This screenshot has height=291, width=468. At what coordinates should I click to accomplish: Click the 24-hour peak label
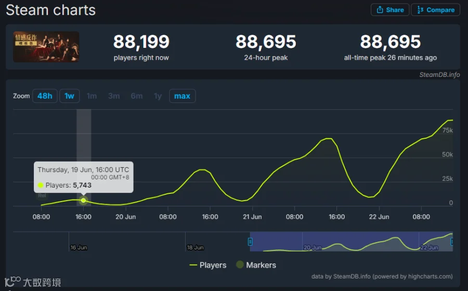[266, 58]
